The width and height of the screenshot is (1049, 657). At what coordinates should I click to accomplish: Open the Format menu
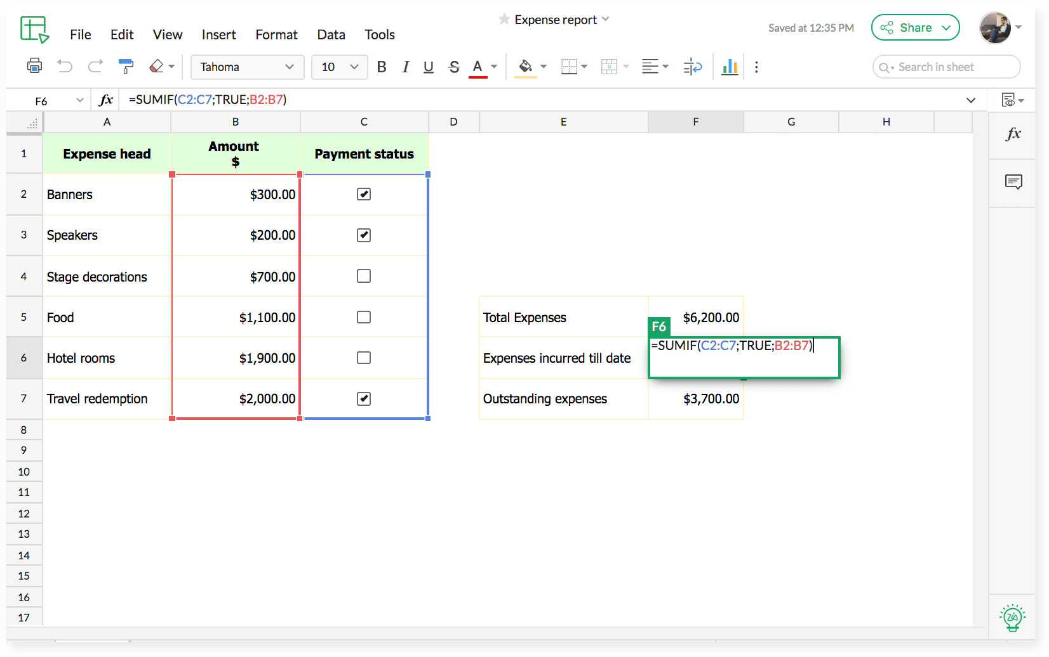[276, 35]
